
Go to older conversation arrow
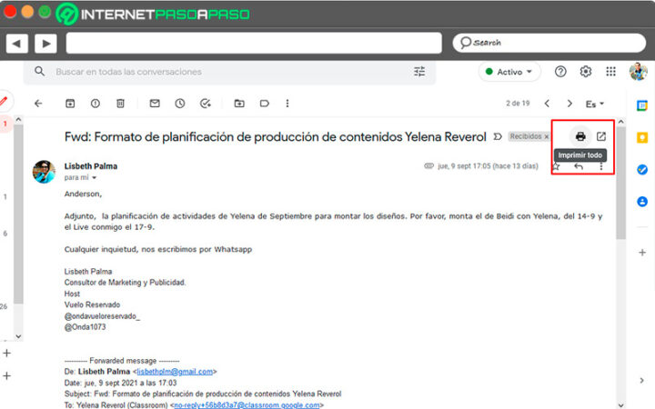[x=569, y=104]
